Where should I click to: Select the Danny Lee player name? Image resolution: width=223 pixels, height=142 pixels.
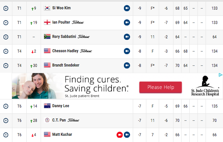[x=61, y=106]
